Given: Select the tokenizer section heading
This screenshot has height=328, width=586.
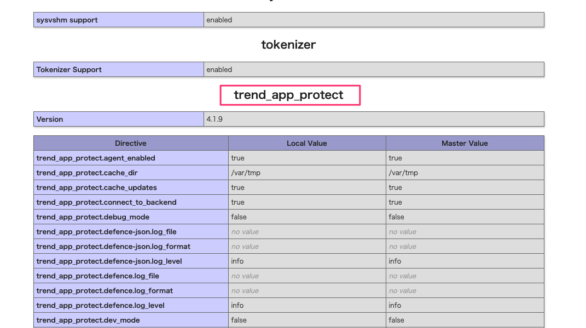Looking at the screenshot, I should click(x=288, y=45).
